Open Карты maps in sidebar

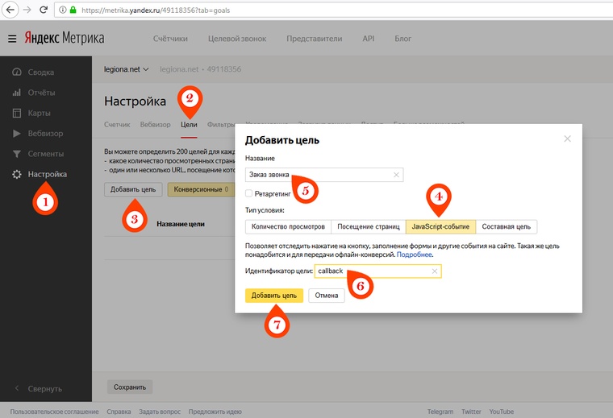click(x=40, y=113)
